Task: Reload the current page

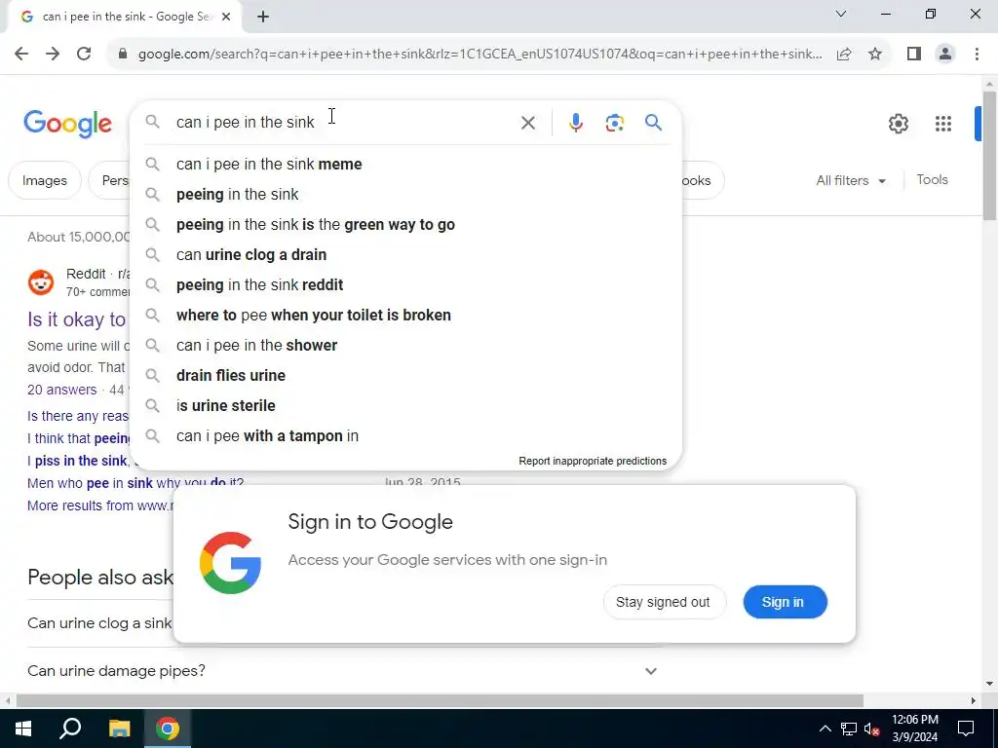Action: [84, 54]
